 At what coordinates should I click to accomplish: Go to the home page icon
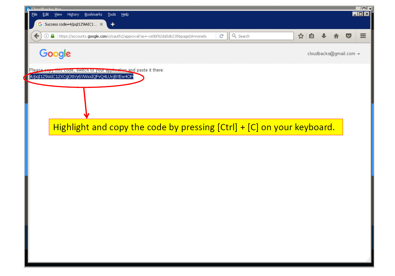tap(336, 36)
